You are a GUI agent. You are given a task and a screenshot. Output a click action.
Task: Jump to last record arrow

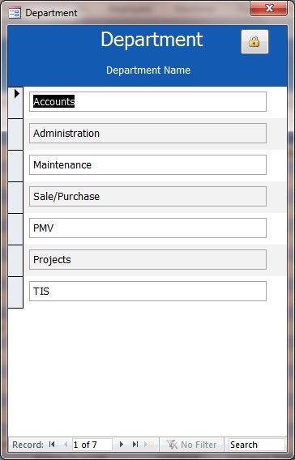[x=135, y=445]
